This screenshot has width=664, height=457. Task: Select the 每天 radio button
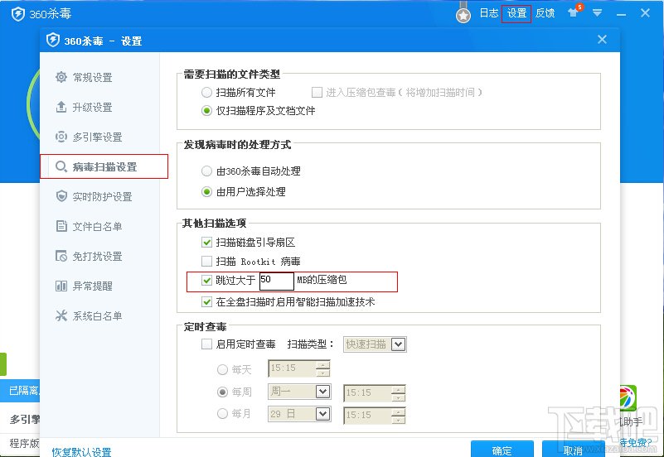click(x=222, y=369)
